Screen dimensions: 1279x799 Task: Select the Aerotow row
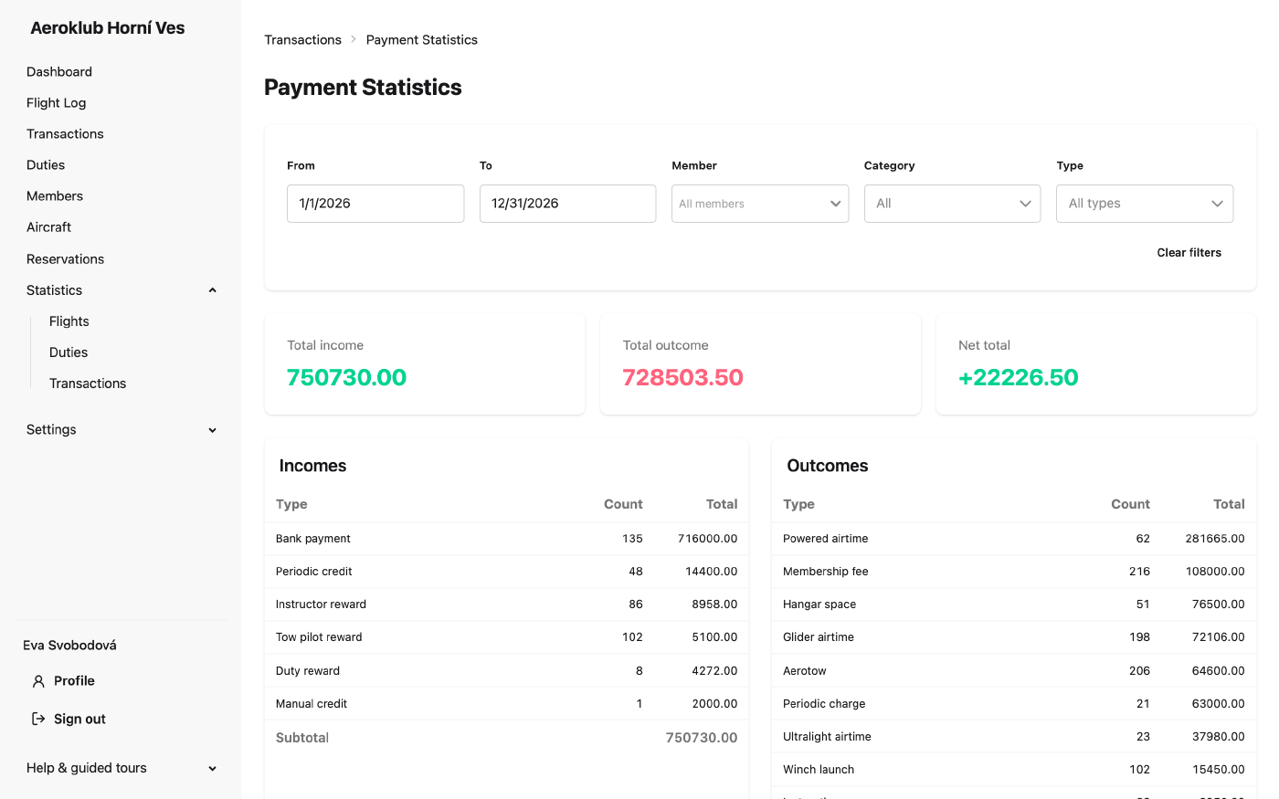pyautogui.click(x=1014, y=671)
